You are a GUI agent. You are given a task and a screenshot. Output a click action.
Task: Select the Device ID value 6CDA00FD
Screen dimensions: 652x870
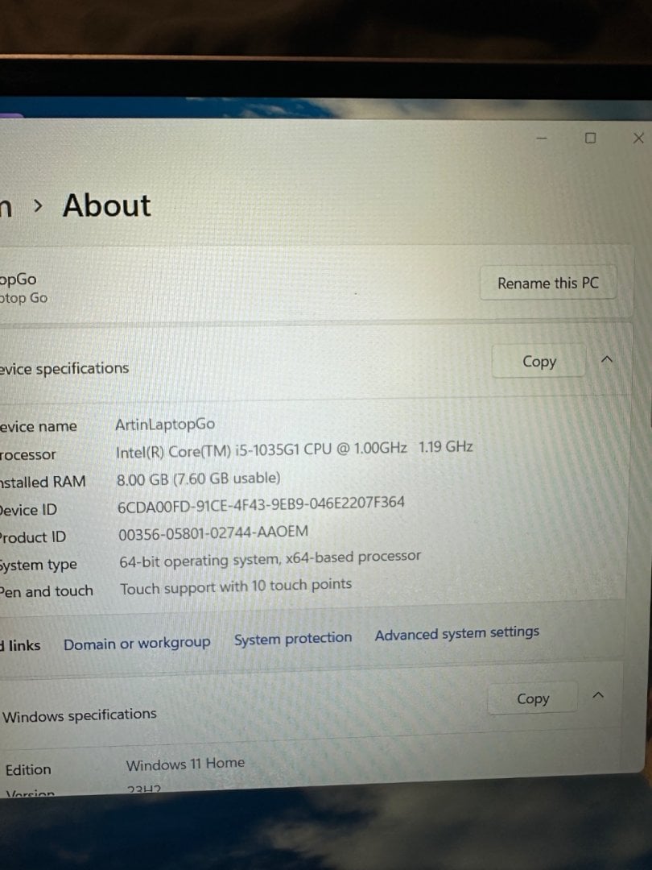[261, 505]
